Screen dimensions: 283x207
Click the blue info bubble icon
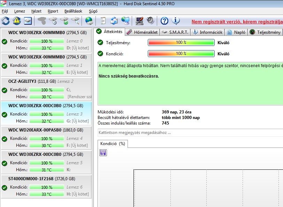point(176,21)
